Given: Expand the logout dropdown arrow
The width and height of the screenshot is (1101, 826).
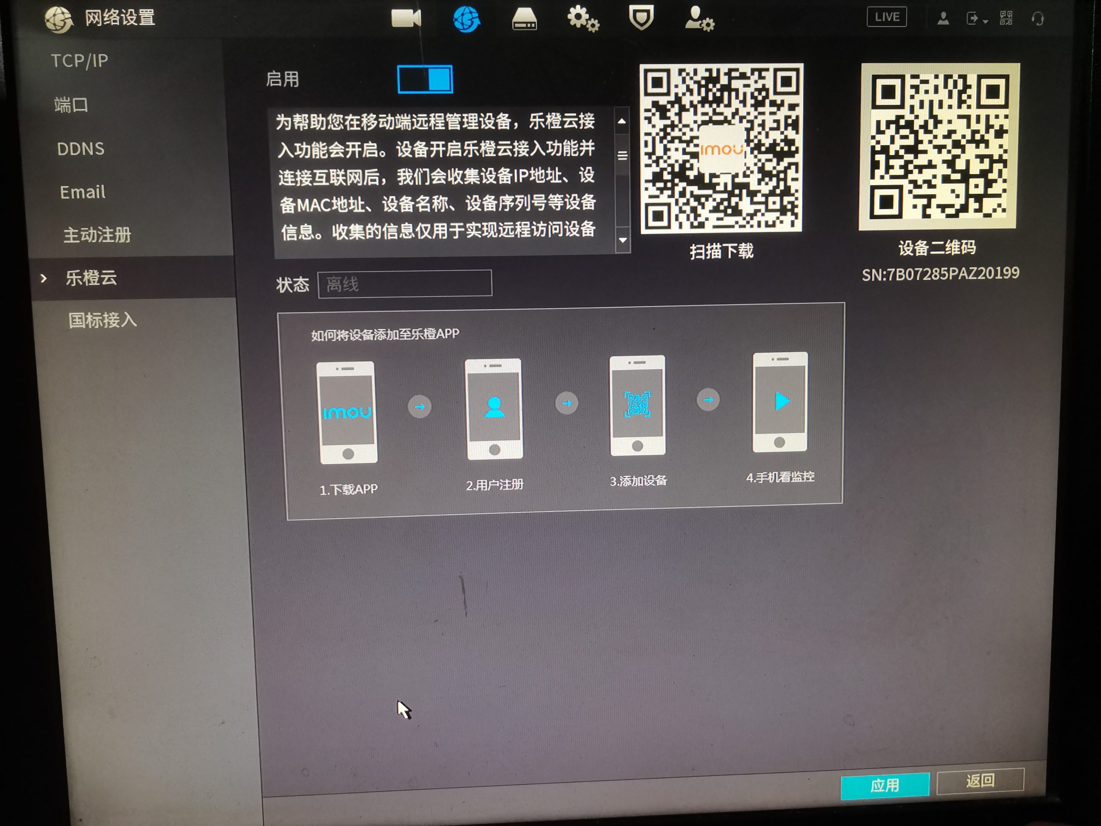Looking at the screenshot, I should coord(985,22).
